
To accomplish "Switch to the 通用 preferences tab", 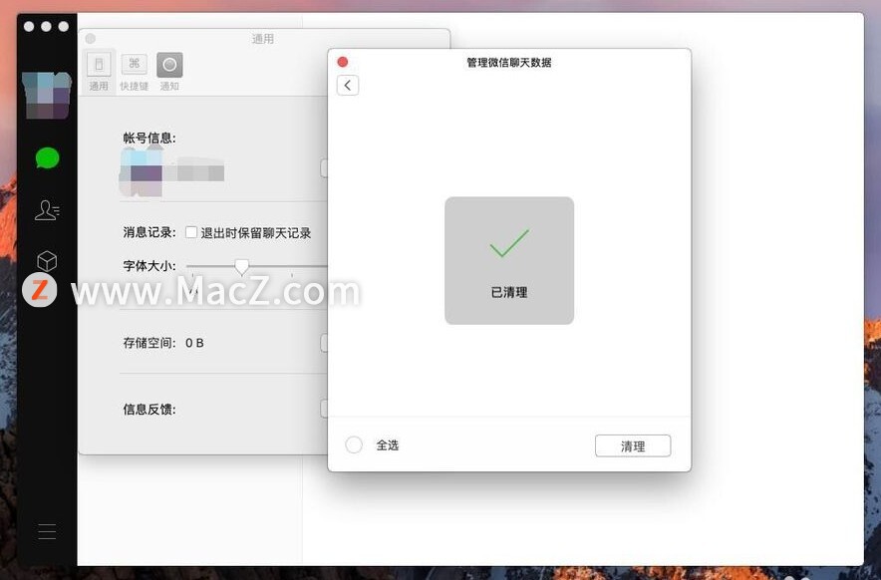I will 99,71.
